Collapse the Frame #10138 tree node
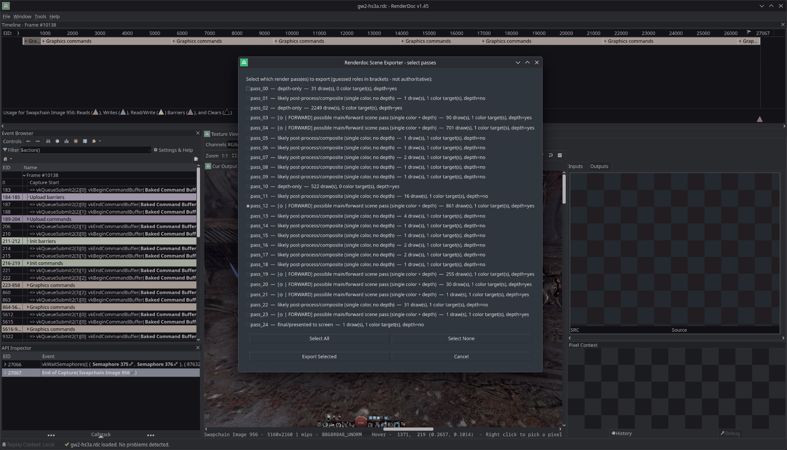Viewport: 787px width, 450px height. (24, 176)
